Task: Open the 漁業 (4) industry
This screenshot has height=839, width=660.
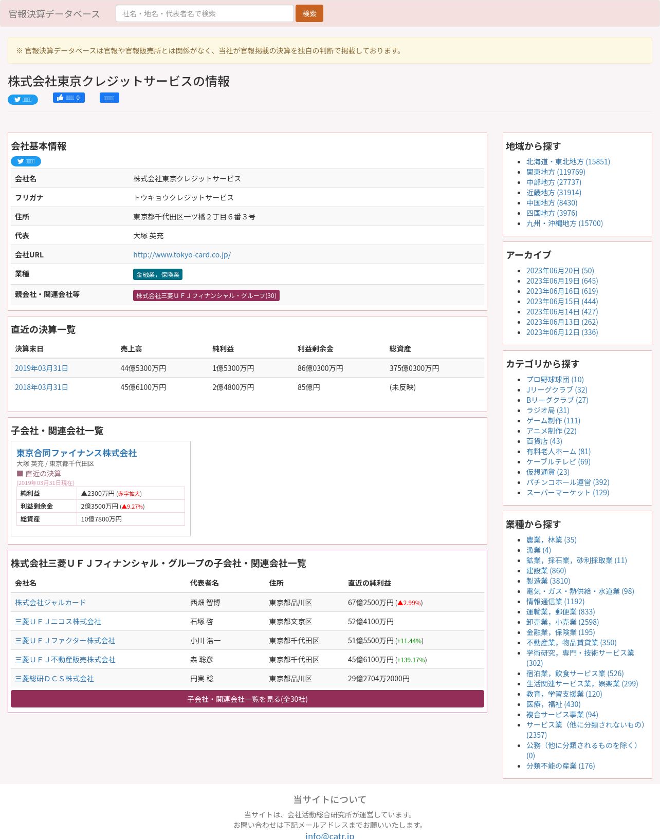Action: [x=538, y=550]
